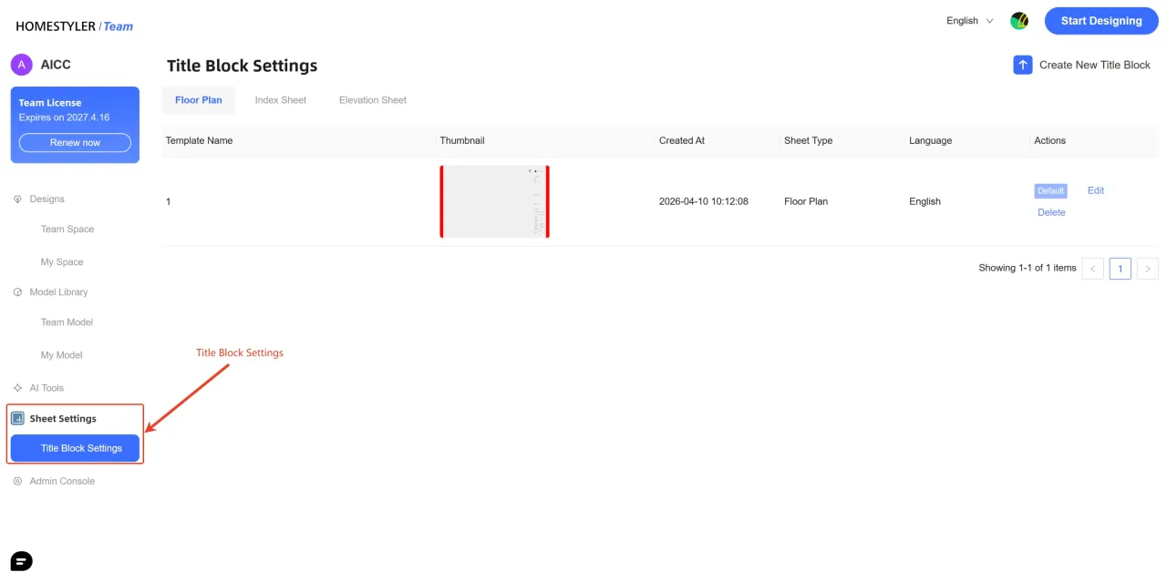This screenshot has width=1167, height=582.
Task: Click the Renew now button
Action: (75, 143)
